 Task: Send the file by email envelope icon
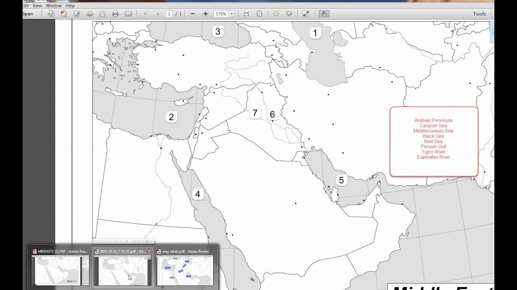(128, 14)
